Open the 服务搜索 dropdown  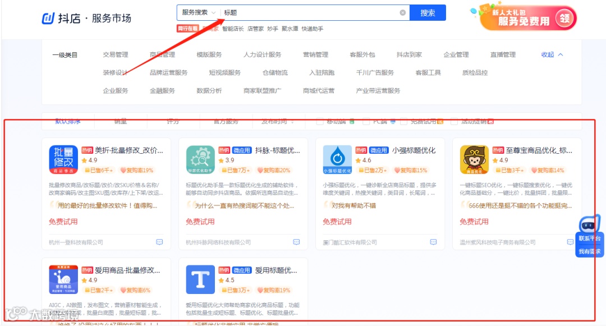click(199, 13)
